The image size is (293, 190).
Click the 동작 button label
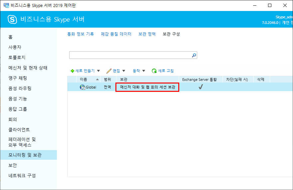click(x=136, y=71)
